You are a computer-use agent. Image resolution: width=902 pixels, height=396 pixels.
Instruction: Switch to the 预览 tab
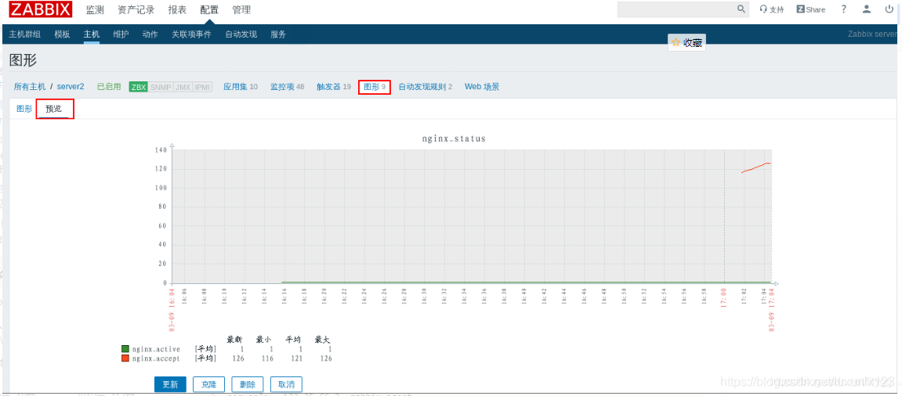click(53, 108)
